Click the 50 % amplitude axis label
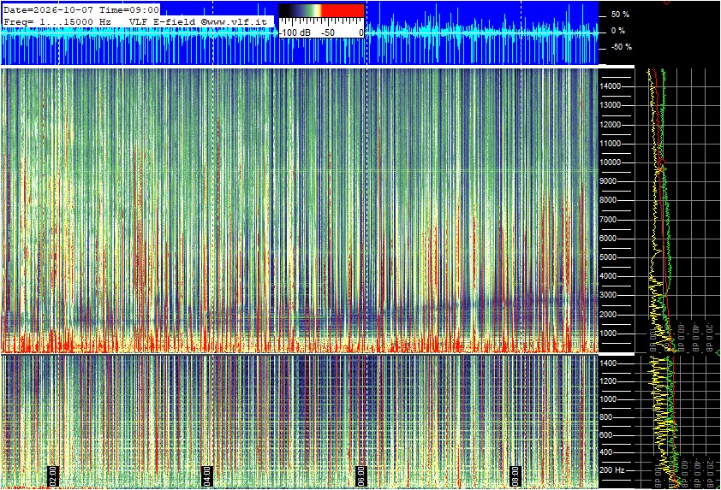Screen dimensions: 721x490 coord(620,15)
